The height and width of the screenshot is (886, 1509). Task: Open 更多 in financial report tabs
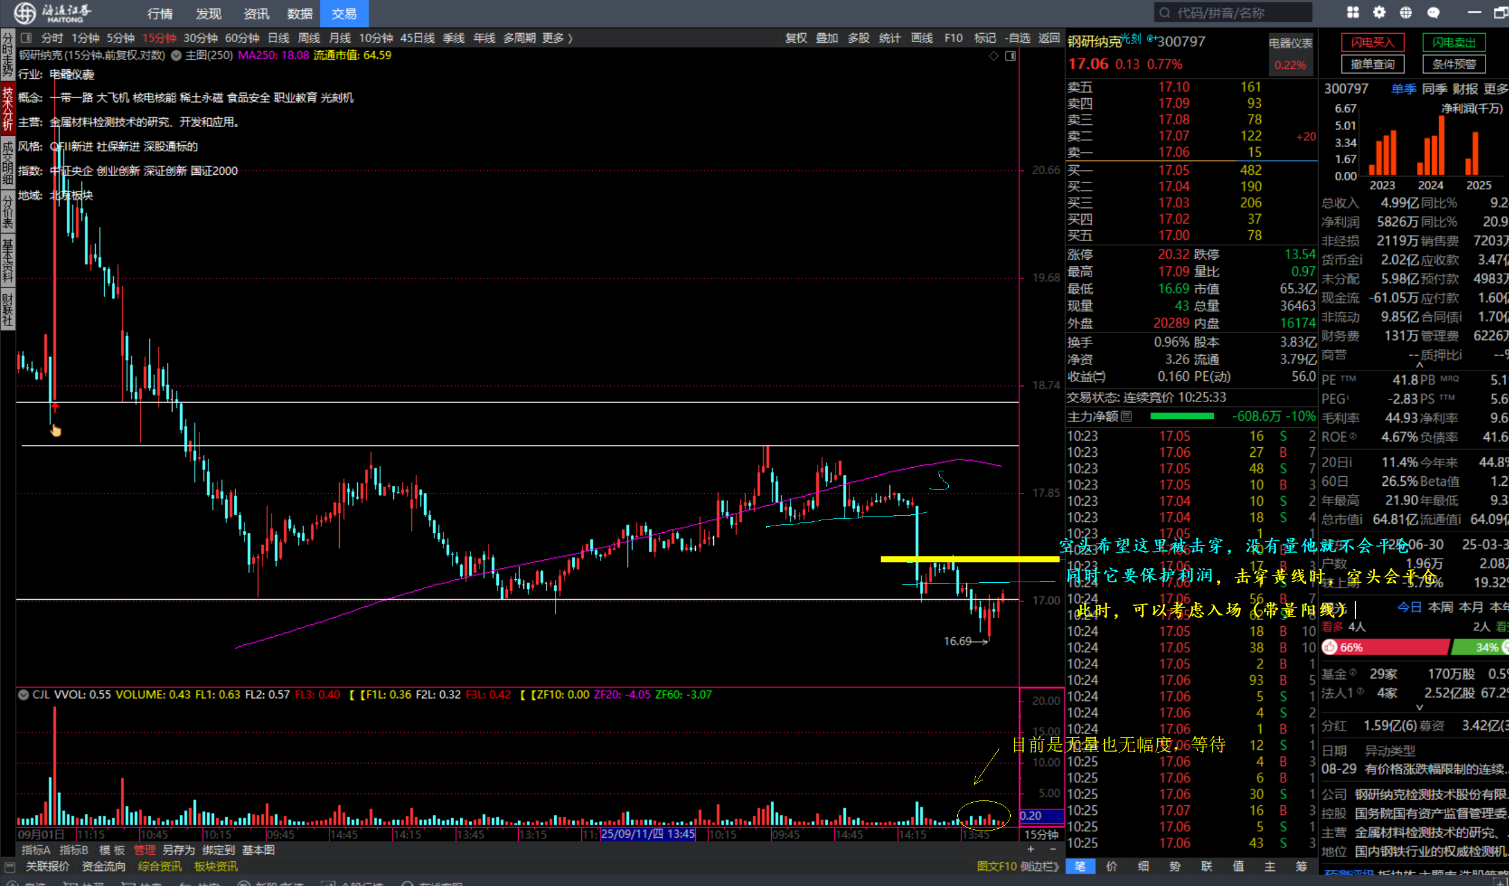tap(1496, 89)
